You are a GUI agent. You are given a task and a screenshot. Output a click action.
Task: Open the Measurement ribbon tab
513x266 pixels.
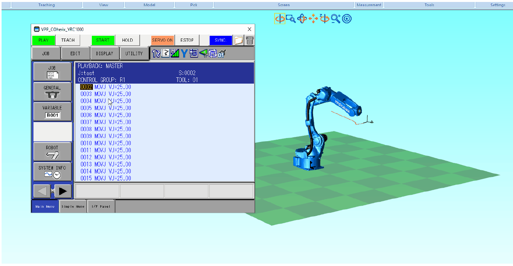click(369, 5)
